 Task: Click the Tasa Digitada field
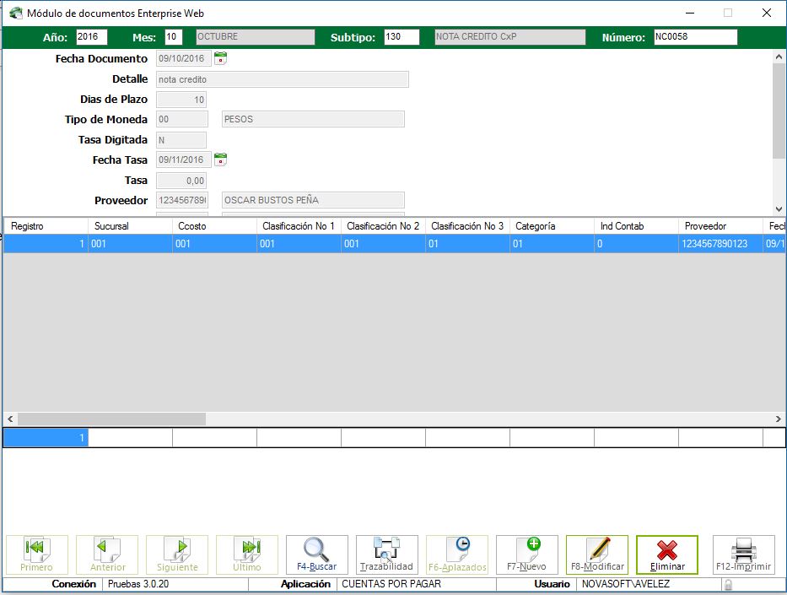tap(181, 140)
